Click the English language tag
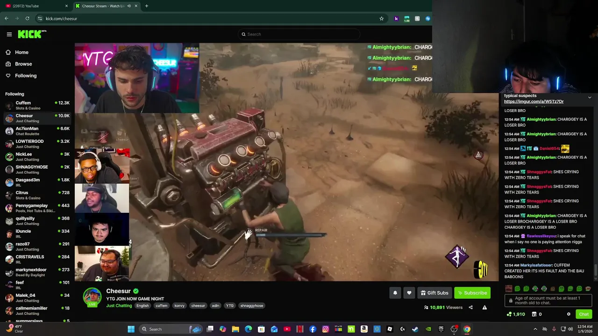 click(x=142, y=306)
